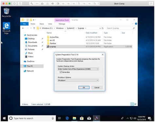Select Desktop in navigation pane
Screen dimensions: 155x122
(31, 38)
